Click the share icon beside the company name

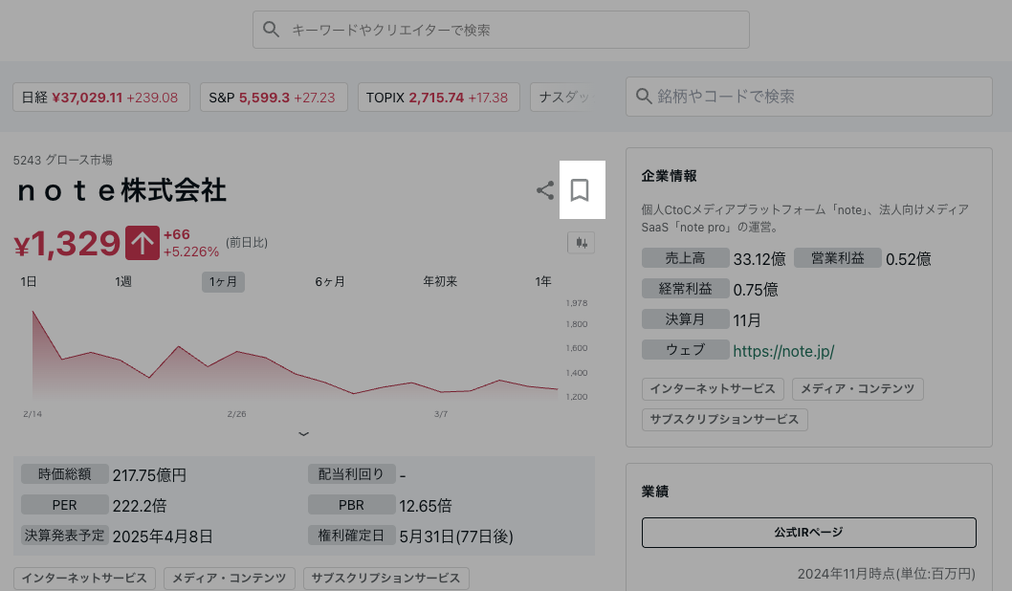click(545, 190)
